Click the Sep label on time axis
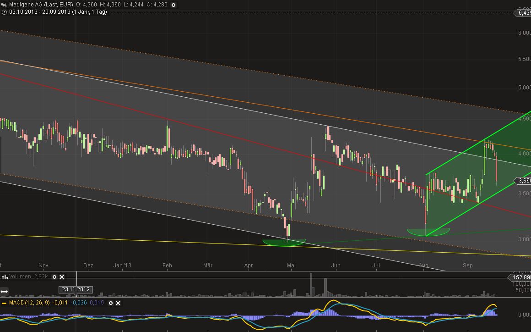This screenshot has height=332, width=531. click(x=468, y=265)
